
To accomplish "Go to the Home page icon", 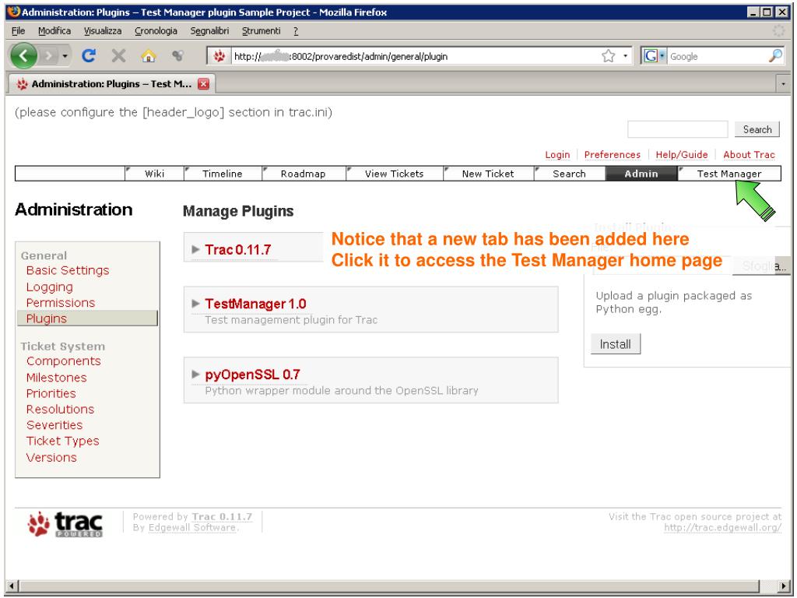I will tap(149, 56).
